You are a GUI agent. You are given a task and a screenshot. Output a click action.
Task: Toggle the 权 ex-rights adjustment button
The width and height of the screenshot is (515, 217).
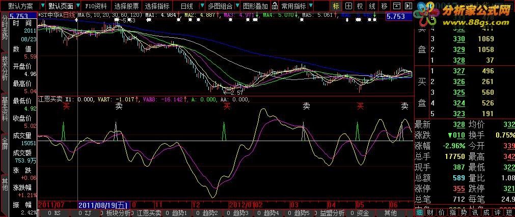click(360, 6)
